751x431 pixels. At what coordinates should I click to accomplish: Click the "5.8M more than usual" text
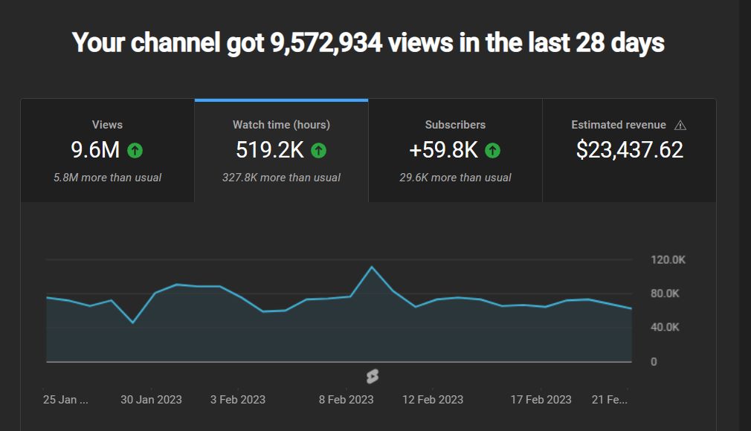(107, 178)
